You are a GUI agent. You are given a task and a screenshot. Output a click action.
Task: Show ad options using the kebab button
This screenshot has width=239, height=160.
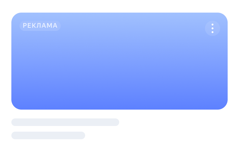coord(213,28)
